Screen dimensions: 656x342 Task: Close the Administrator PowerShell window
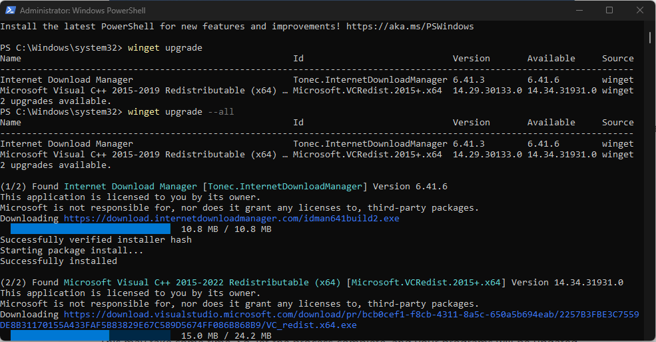[639, 10]
